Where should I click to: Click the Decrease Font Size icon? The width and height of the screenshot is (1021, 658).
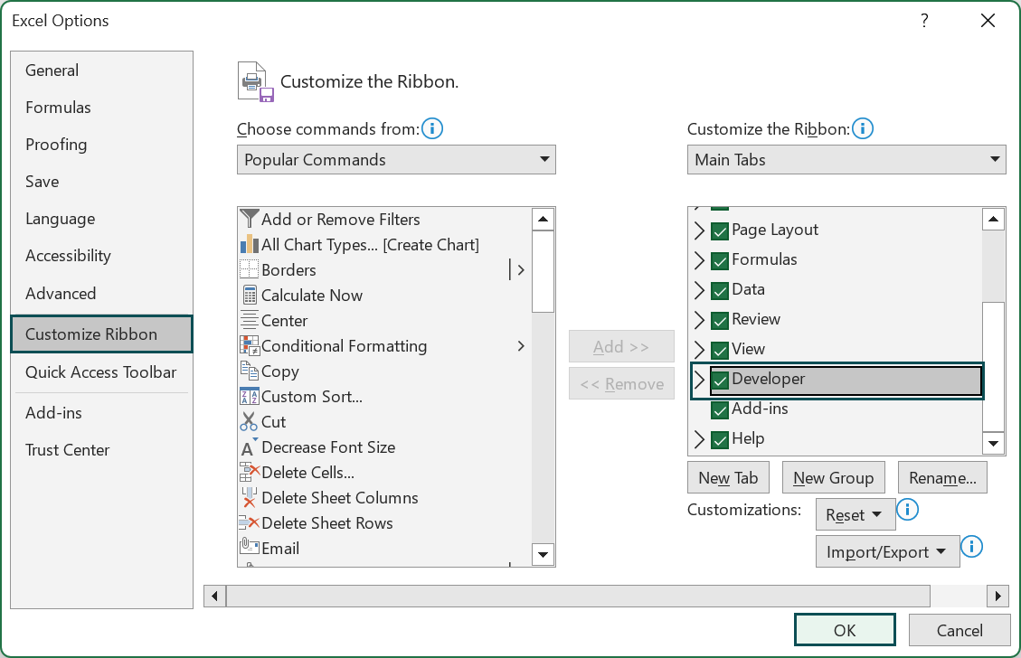tap(250, 447)
